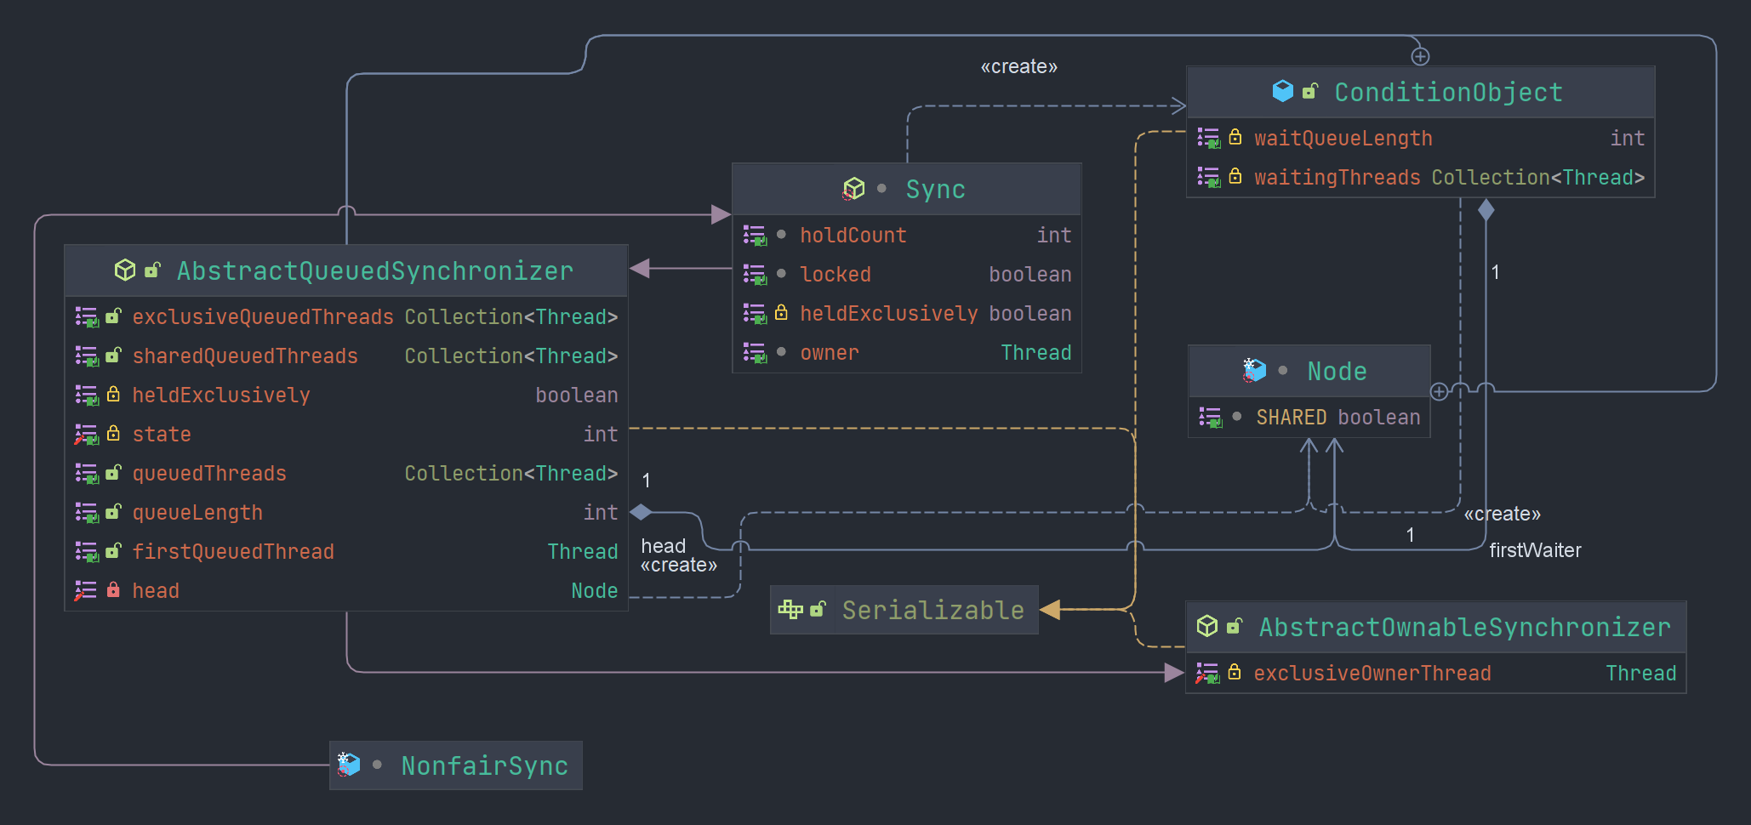This screenshot has width=1751, height=825.
Task: Click the property icon of SHARED row
Action: click(1211, 418)
